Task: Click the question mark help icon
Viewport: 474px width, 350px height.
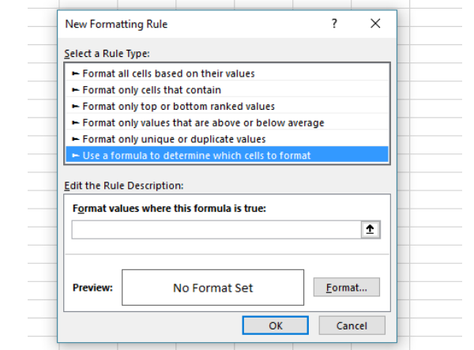Action: (x=334, y=23)
